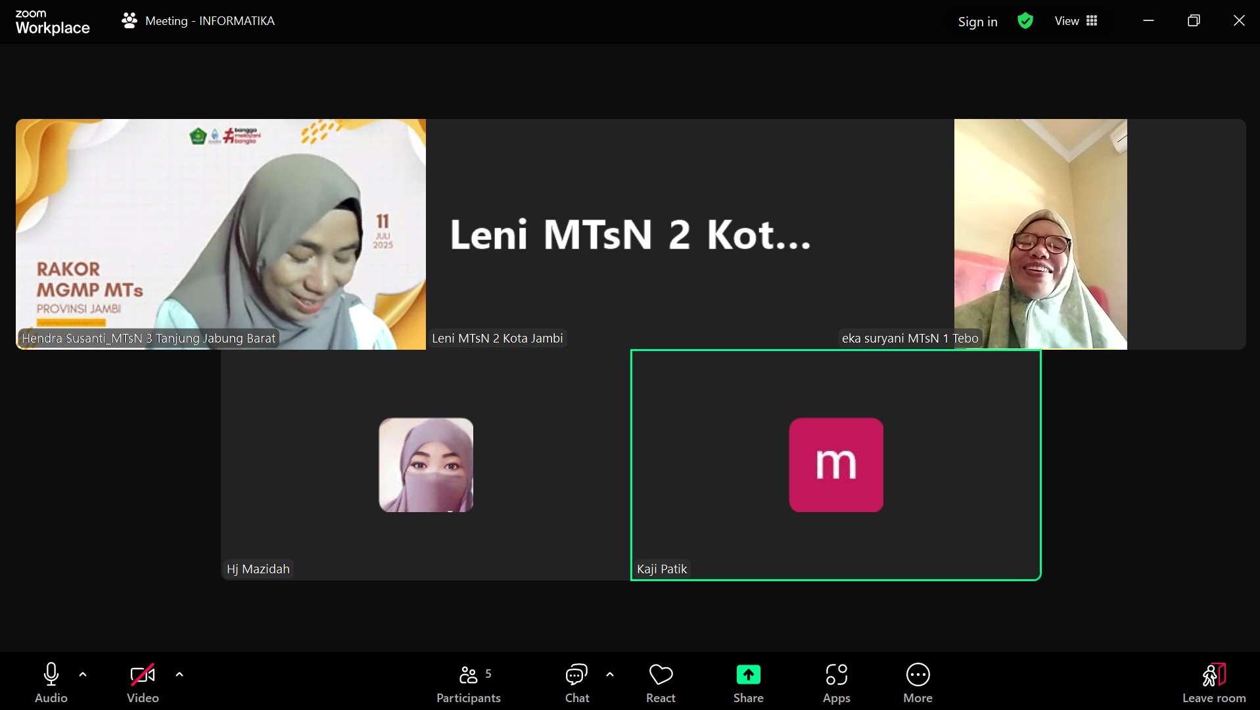The image size is (1260, 710).
Task: Open the More options menu
Action: (x=918, y=682)
